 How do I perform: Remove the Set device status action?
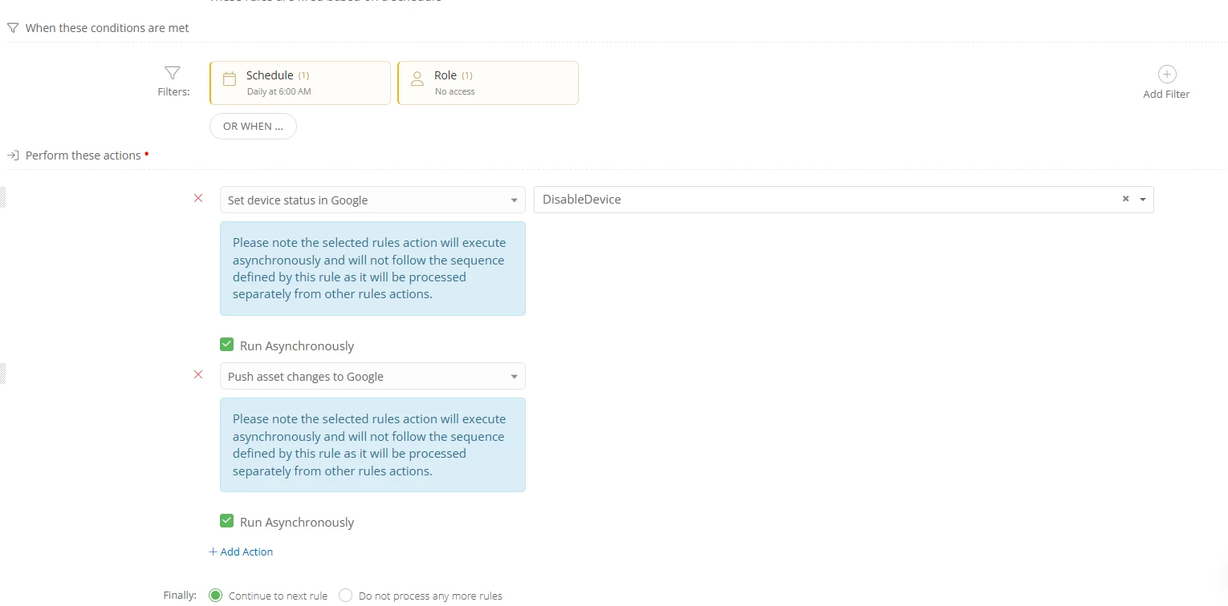(198, 198)
